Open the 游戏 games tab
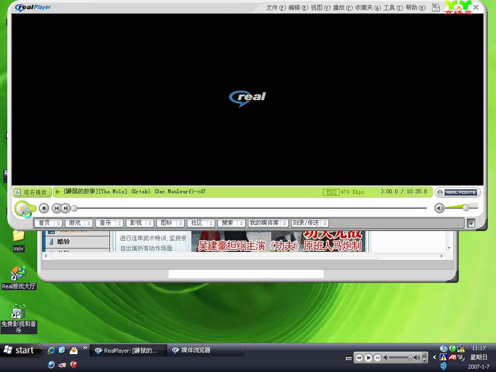The width and height of the screenshot is (496, 372). [x=75, y=223]
